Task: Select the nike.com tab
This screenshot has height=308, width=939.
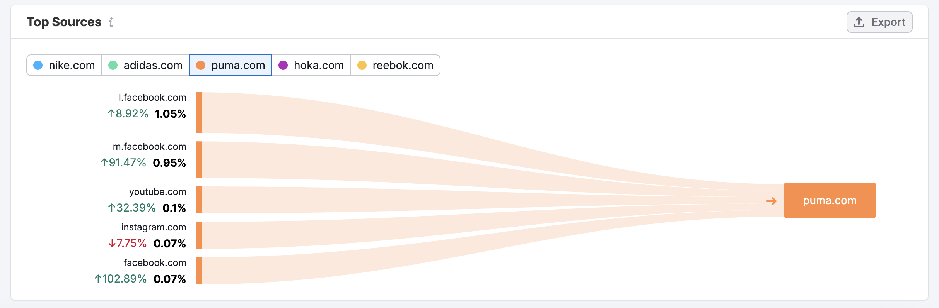Action: tap(64, 65)
